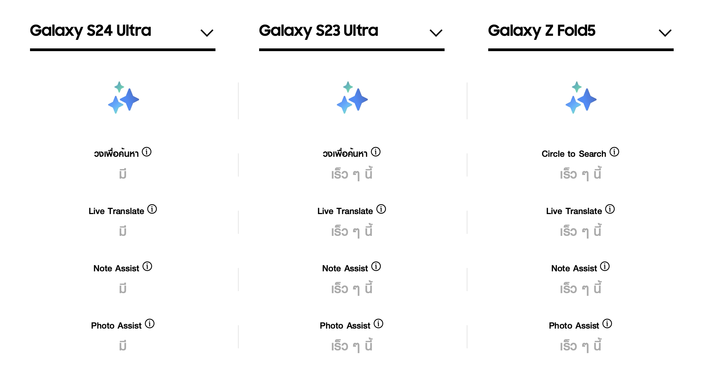This screenshot has width=703, height=377.
Task: Click Photo Assist info icon for Z Fold5
Action: coord(607,323)
